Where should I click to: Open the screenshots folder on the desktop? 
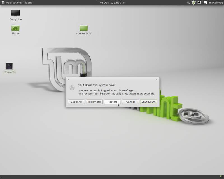[84, 29]
